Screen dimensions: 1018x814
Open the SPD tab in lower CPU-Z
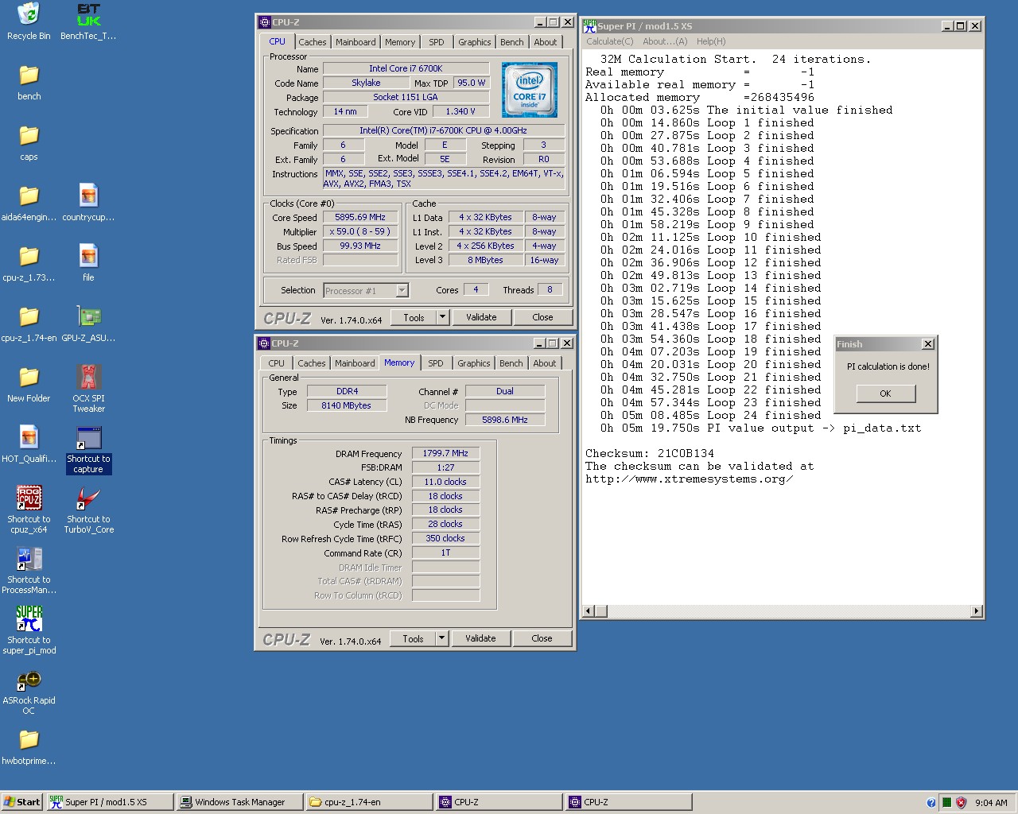[x=436, y=363]
